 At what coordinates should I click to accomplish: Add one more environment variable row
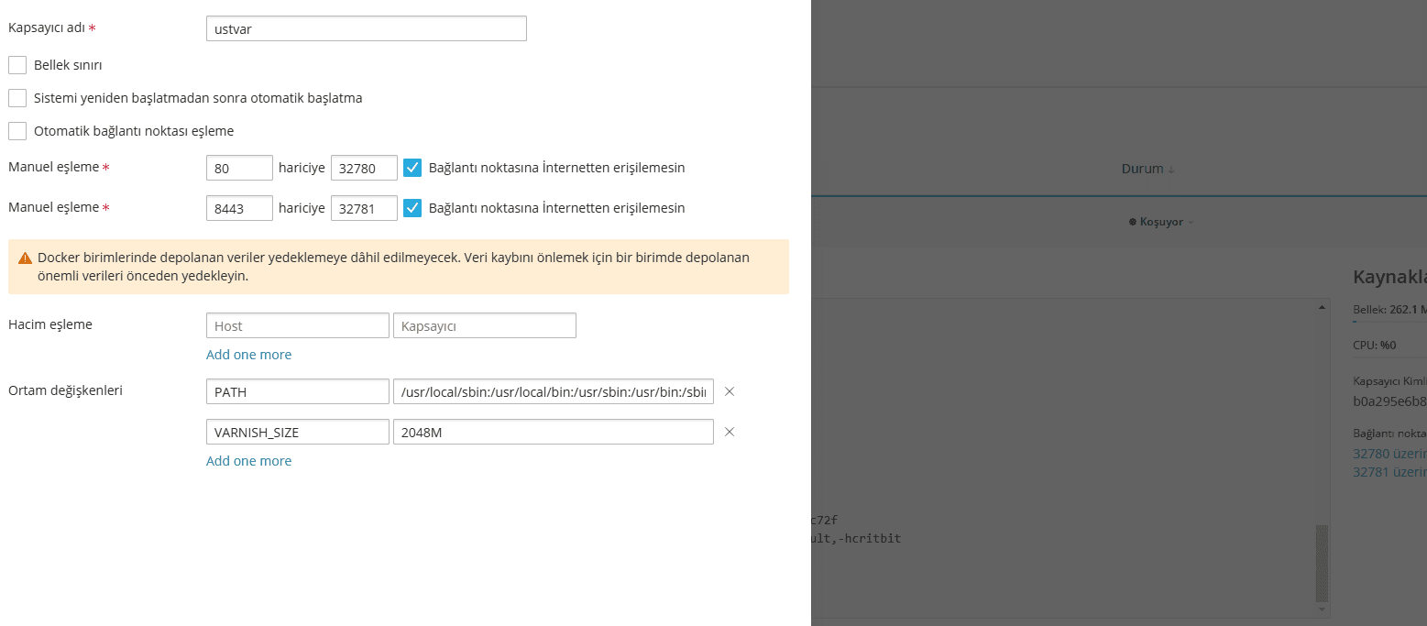coord(248,461)
